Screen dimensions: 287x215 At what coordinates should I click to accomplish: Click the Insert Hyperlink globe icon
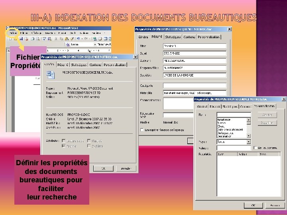95,39
